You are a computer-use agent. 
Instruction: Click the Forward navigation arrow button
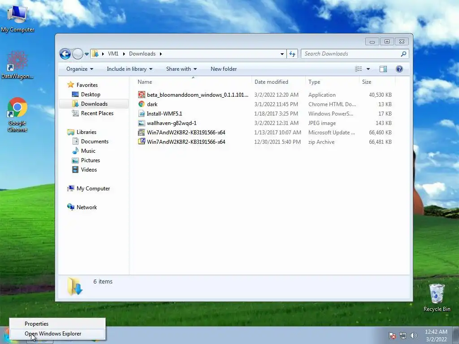tap(78, 54)
